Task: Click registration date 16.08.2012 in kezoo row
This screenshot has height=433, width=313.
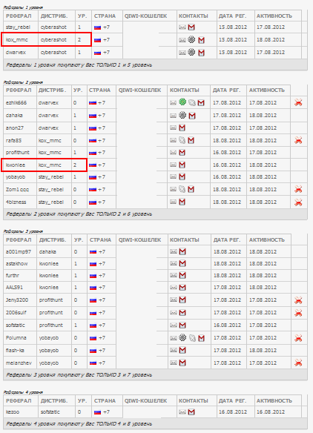Action: coord(233,412)
